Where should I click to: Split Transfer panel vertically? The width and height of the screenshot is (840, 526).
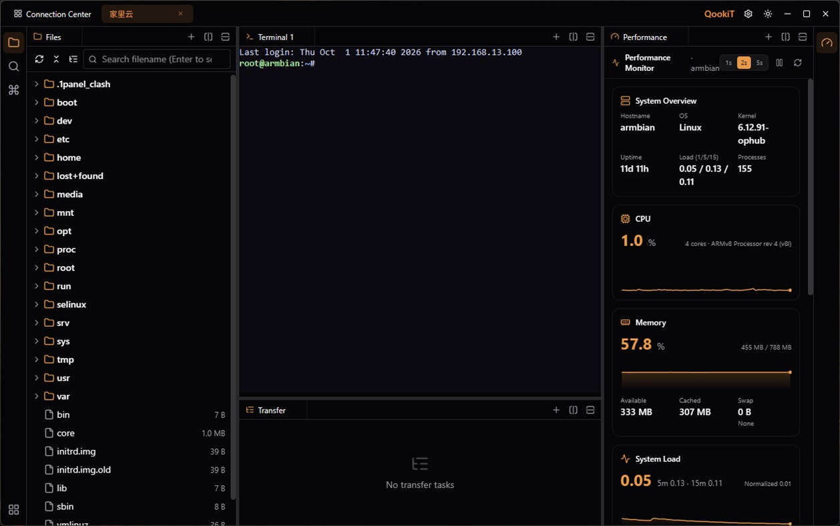click(x=573, y=410)
